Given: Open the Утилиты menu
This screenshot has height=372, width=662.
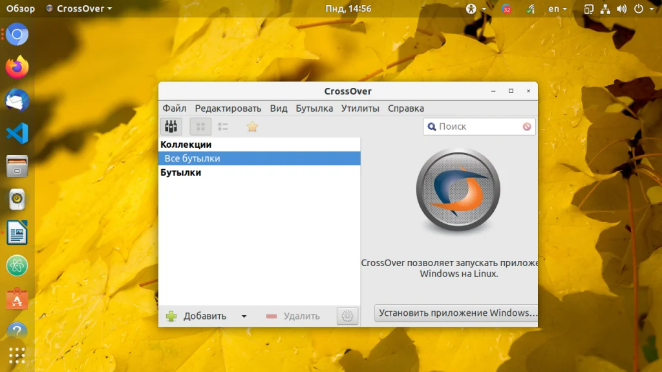Looking at the screenshot, I should click(360, 108).
